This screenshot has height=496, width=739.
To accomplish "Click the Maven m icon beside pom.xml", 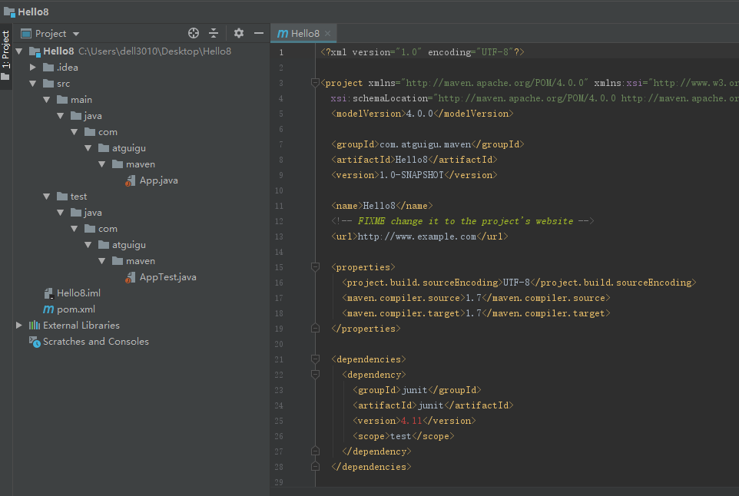I will click(48, 309).
